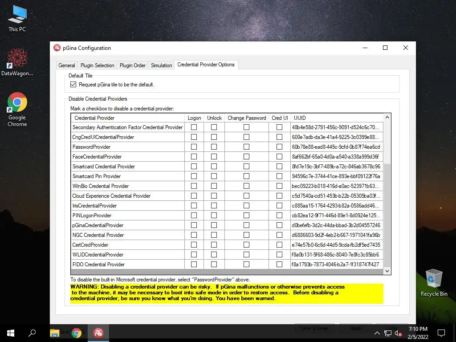Open the notification center icon
Screen dimensions: 456x342
441,333
